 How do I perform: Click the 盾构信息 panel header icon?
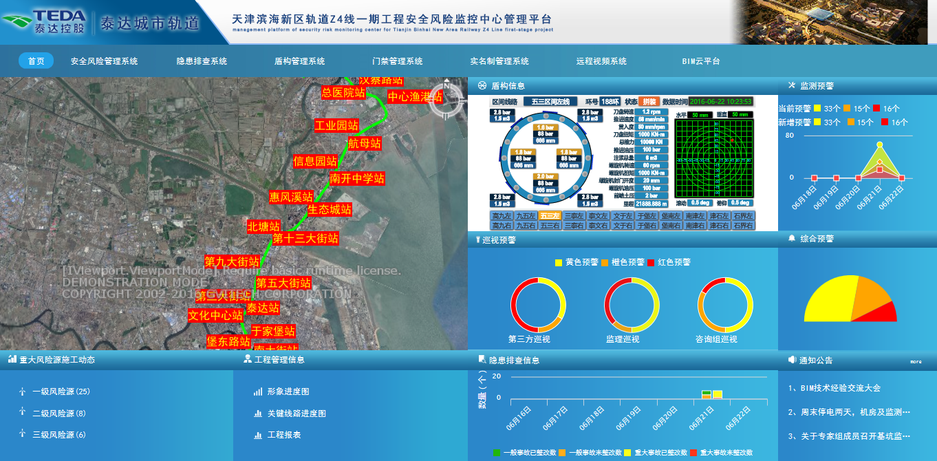pos(482,86)
